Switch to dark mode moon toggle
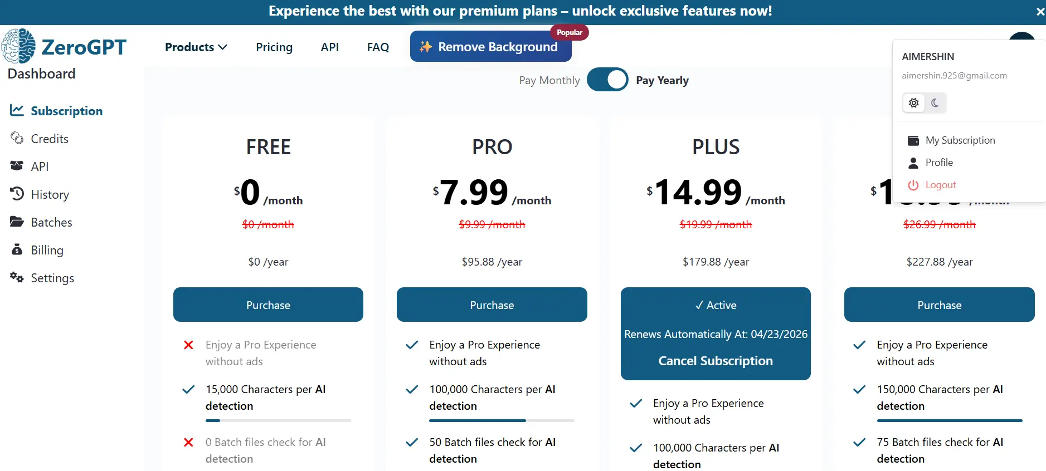The height and width of the screenshot is (471, 1046). pos(935,103)
